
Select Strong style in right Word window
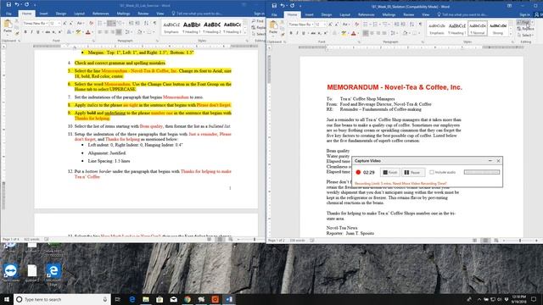tap(498, 29)
